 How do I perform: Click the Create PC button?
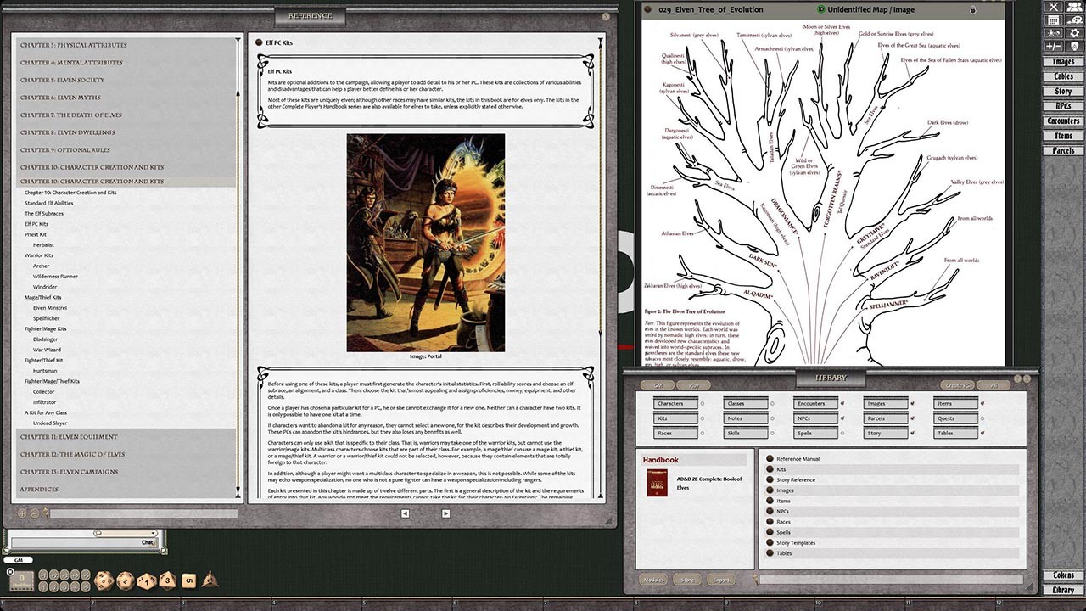956,385
